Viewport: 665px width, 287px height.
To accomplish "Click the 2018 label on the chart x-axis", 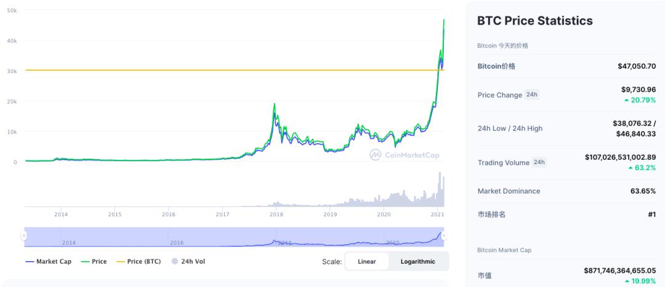I will [276, 214].
